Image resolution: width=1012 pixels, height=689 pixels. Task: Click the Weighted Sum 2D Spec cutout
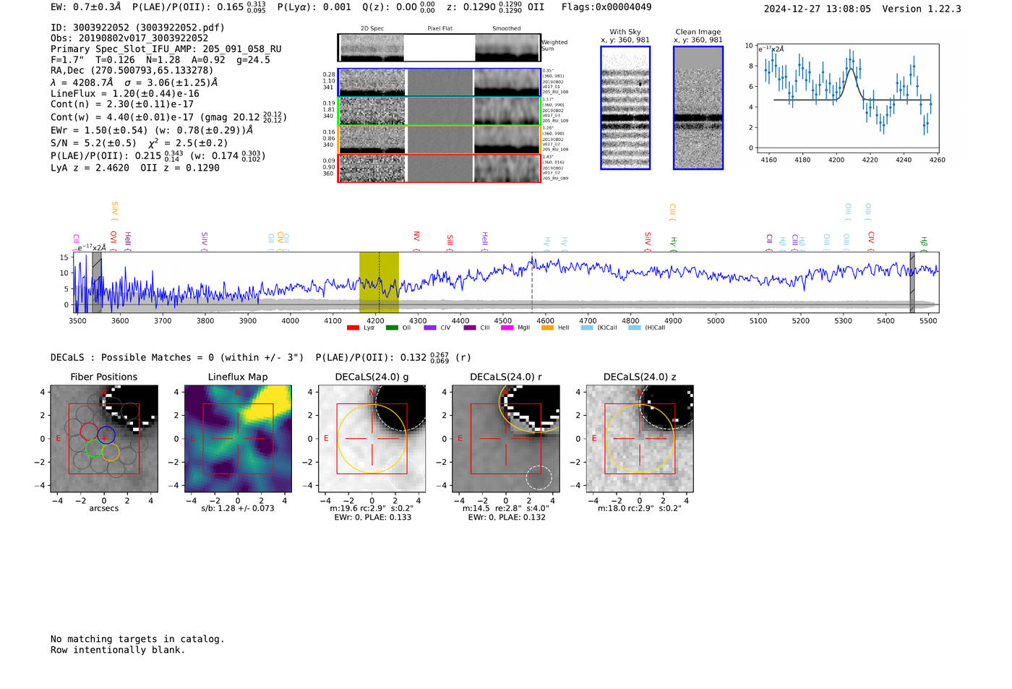372,48
